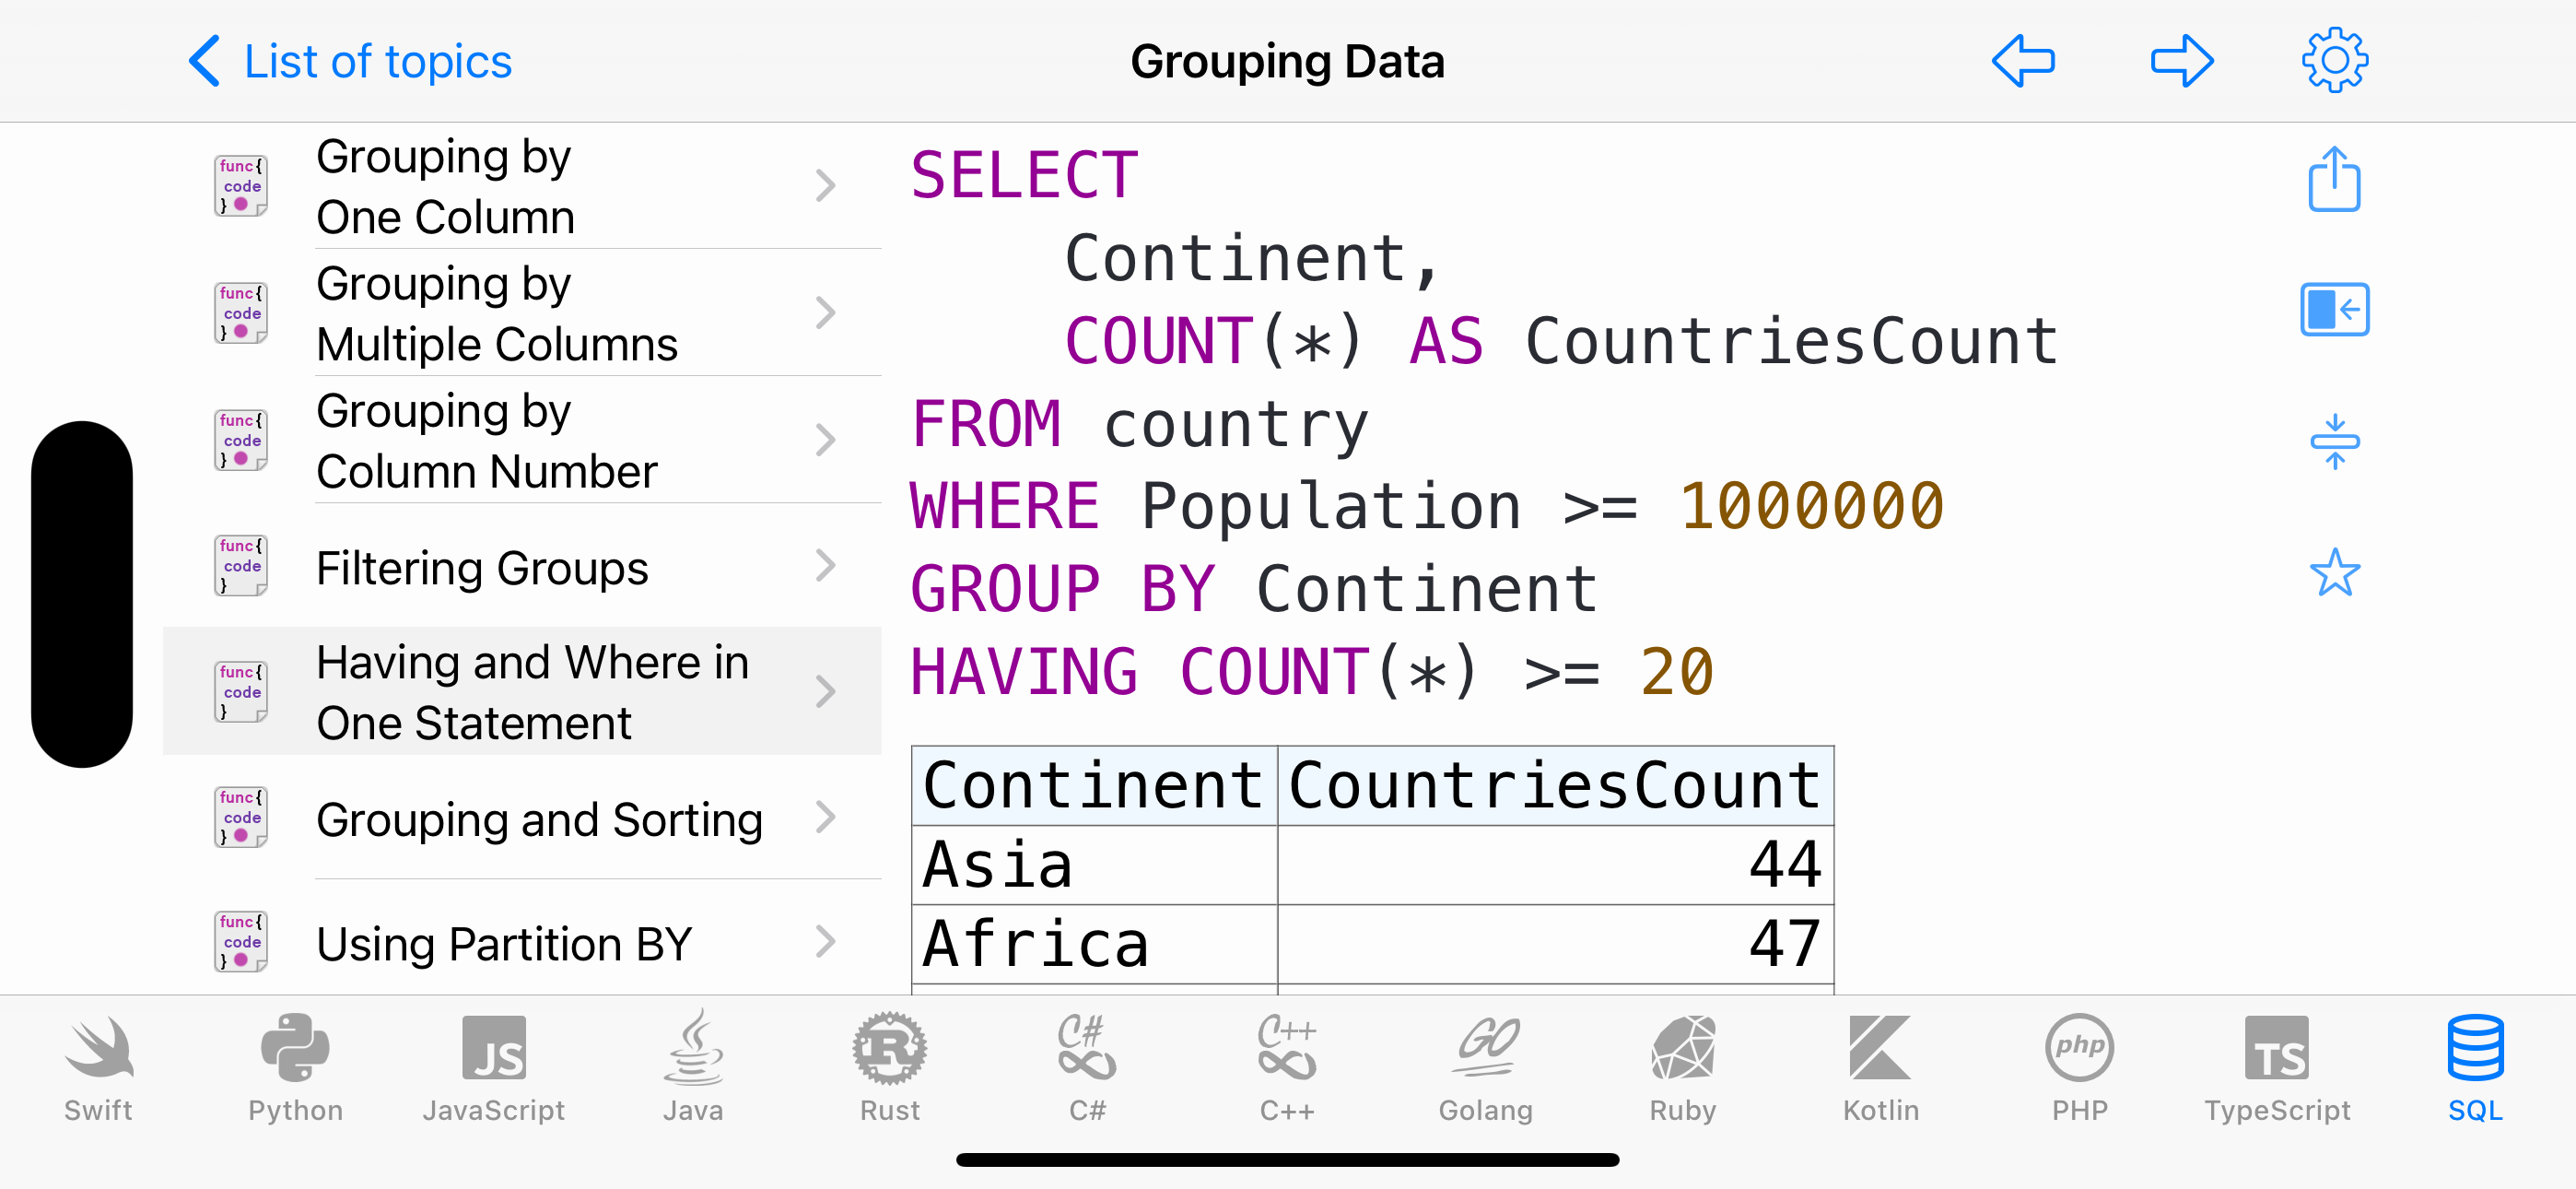Expand Grouping by One Column chevron
2576x1189 pixels.
coord(825,186)
